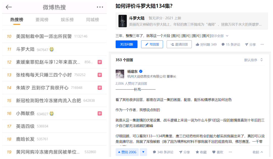The width and height of the screenshot is (273, 159).
Task: Click the 写回答 button
Action: point(152,44)
